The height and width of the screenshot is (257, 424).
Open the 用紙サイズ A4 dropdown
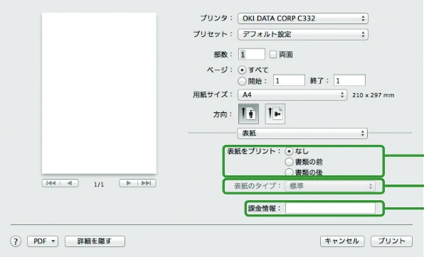point(292,94)
